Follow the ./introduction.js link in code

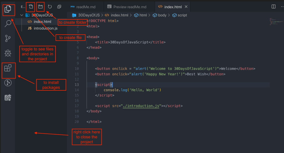point(141,106)
